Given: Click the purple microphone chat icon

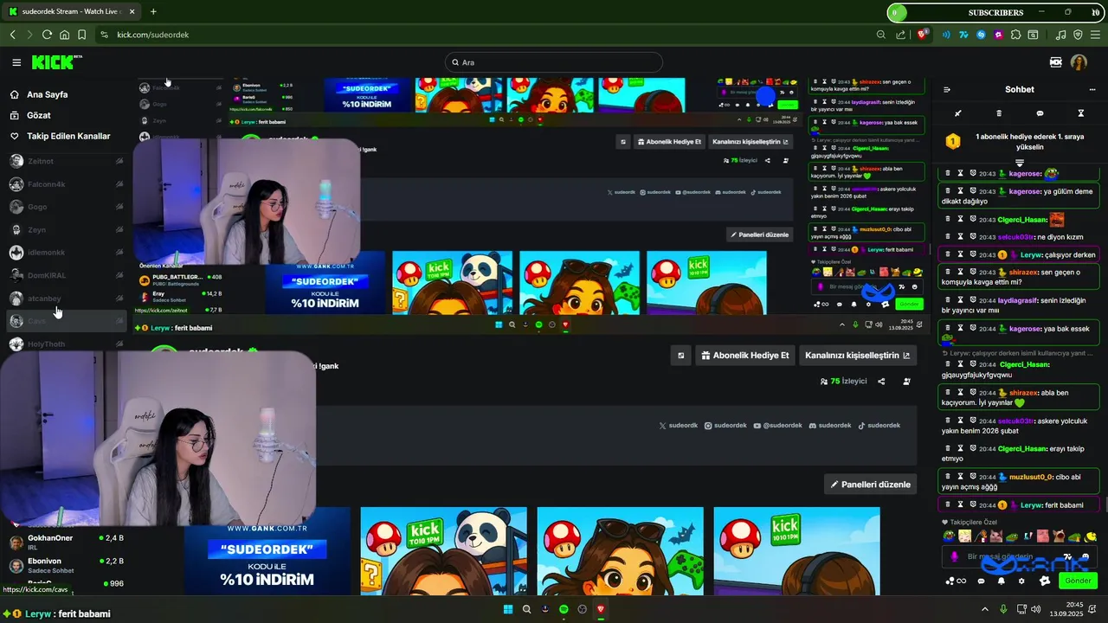Looking at the screenshot, I should click(x=954, y=556).
